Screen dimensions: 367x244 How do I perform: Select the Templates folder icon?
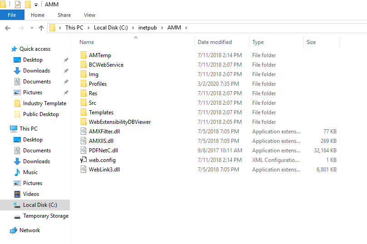click(x=83, y=112)
